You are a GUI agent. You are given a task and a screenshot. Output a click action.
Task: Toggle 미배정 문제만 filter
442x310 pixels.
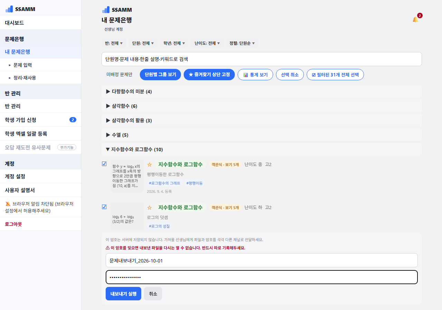(119, 75)
